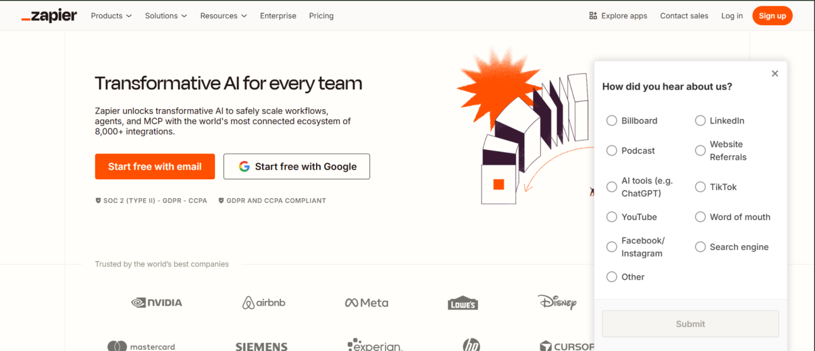The image size is (815, 351).
Task: Click the orange Sign up button
Action: pos(772,16)
